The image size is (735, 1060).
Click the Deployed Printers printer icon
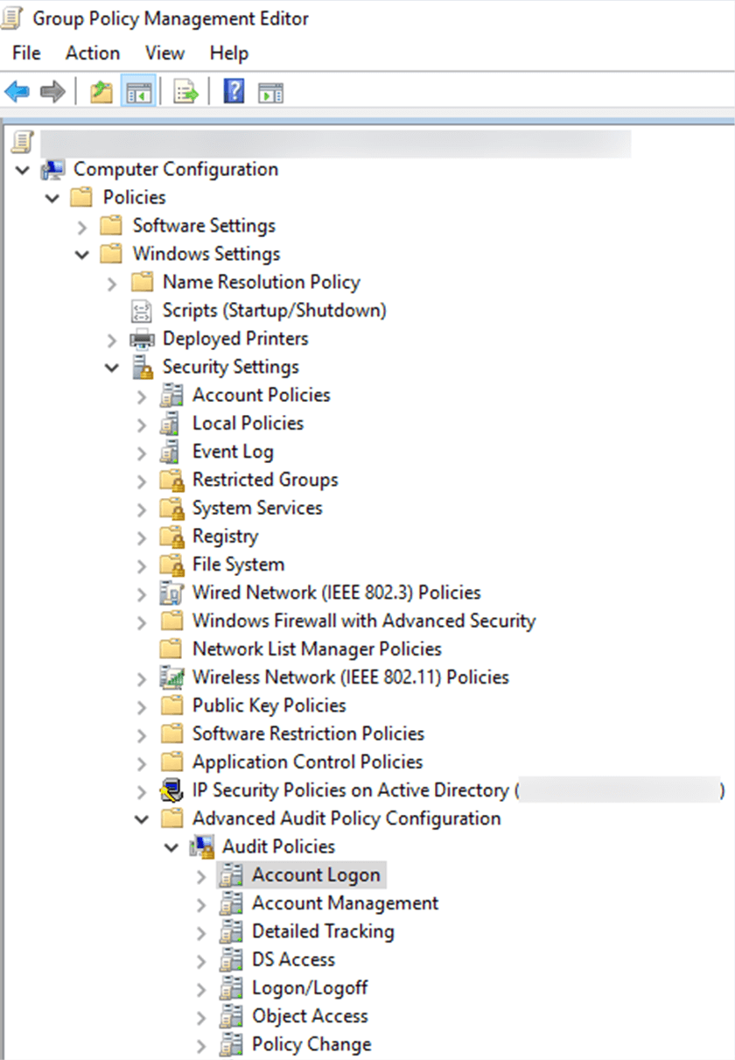coord(142,339)
